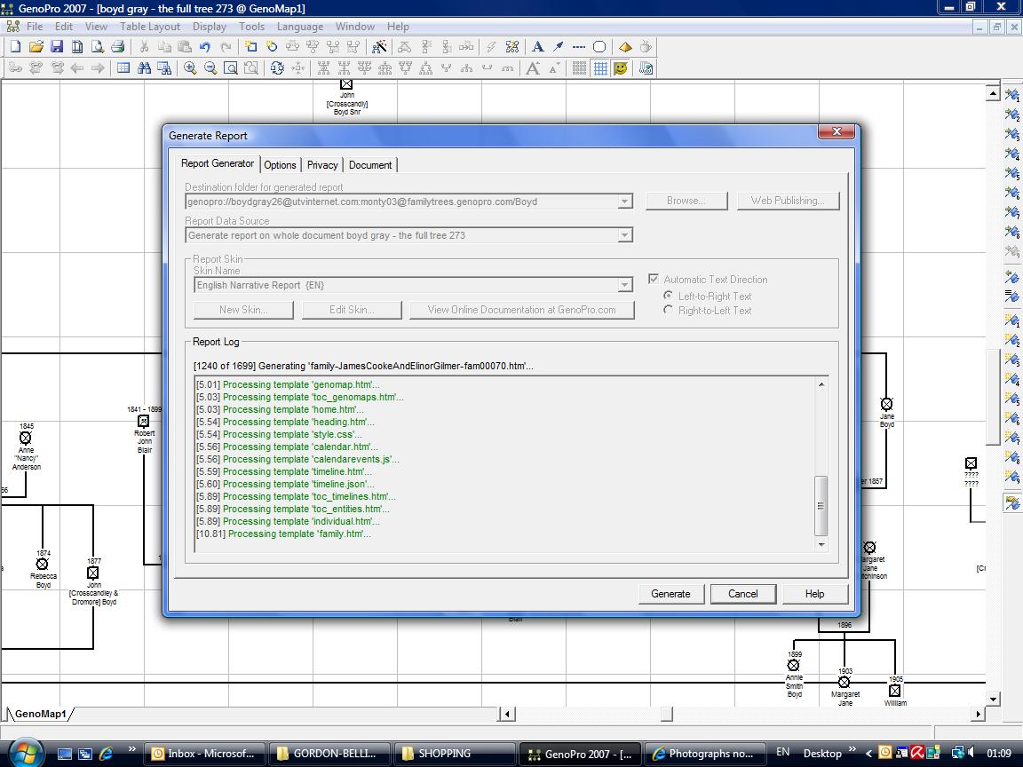1023x767 pixels.
Task: Click the Zoom Out magnifier icon
Action: tap(210, 68)
